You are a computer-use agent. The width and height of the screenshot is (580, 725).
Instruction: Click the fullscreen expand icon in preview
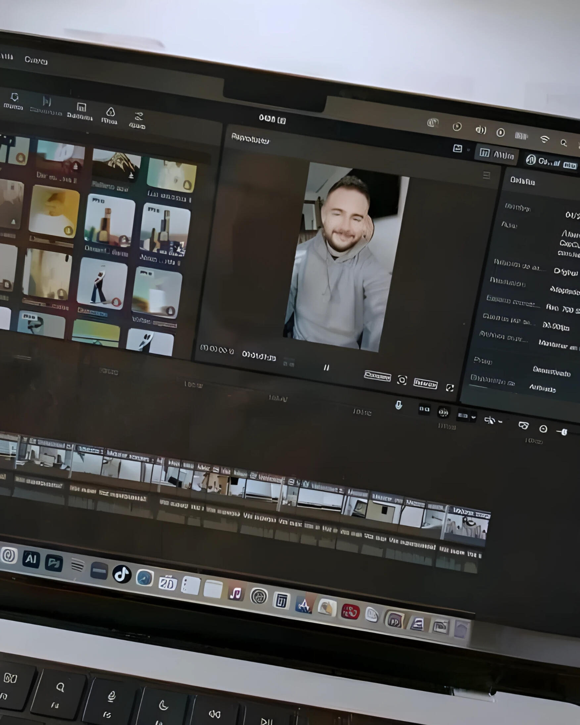[x=450, y=388]
